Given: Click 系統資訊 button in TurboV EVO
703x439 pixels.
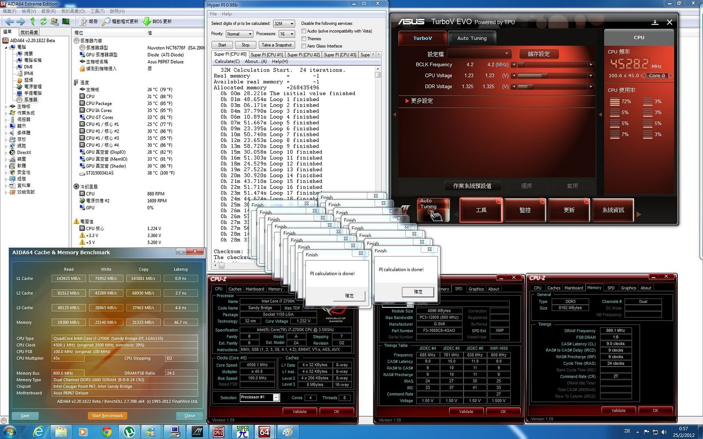Looking at the screenshot, I should pyautogui.click(x=613, y=210).
